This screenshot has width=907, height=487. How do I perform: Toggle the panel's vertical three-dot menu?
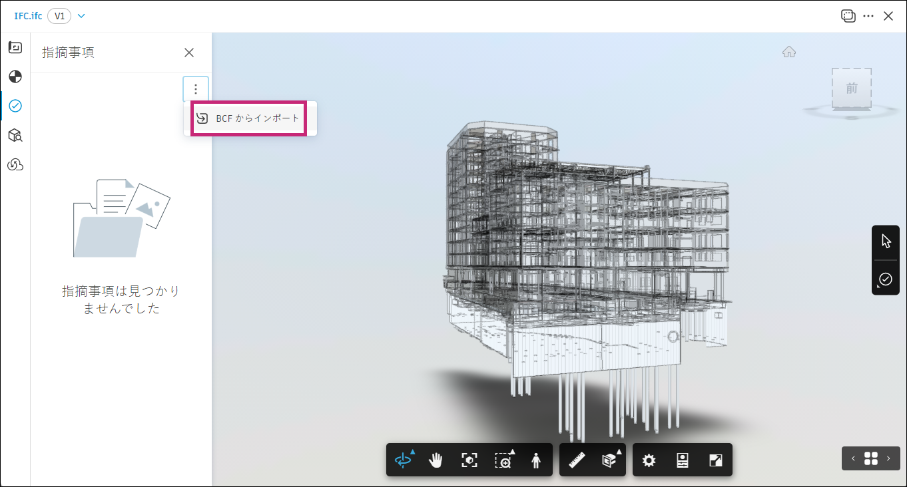point(195,89)
